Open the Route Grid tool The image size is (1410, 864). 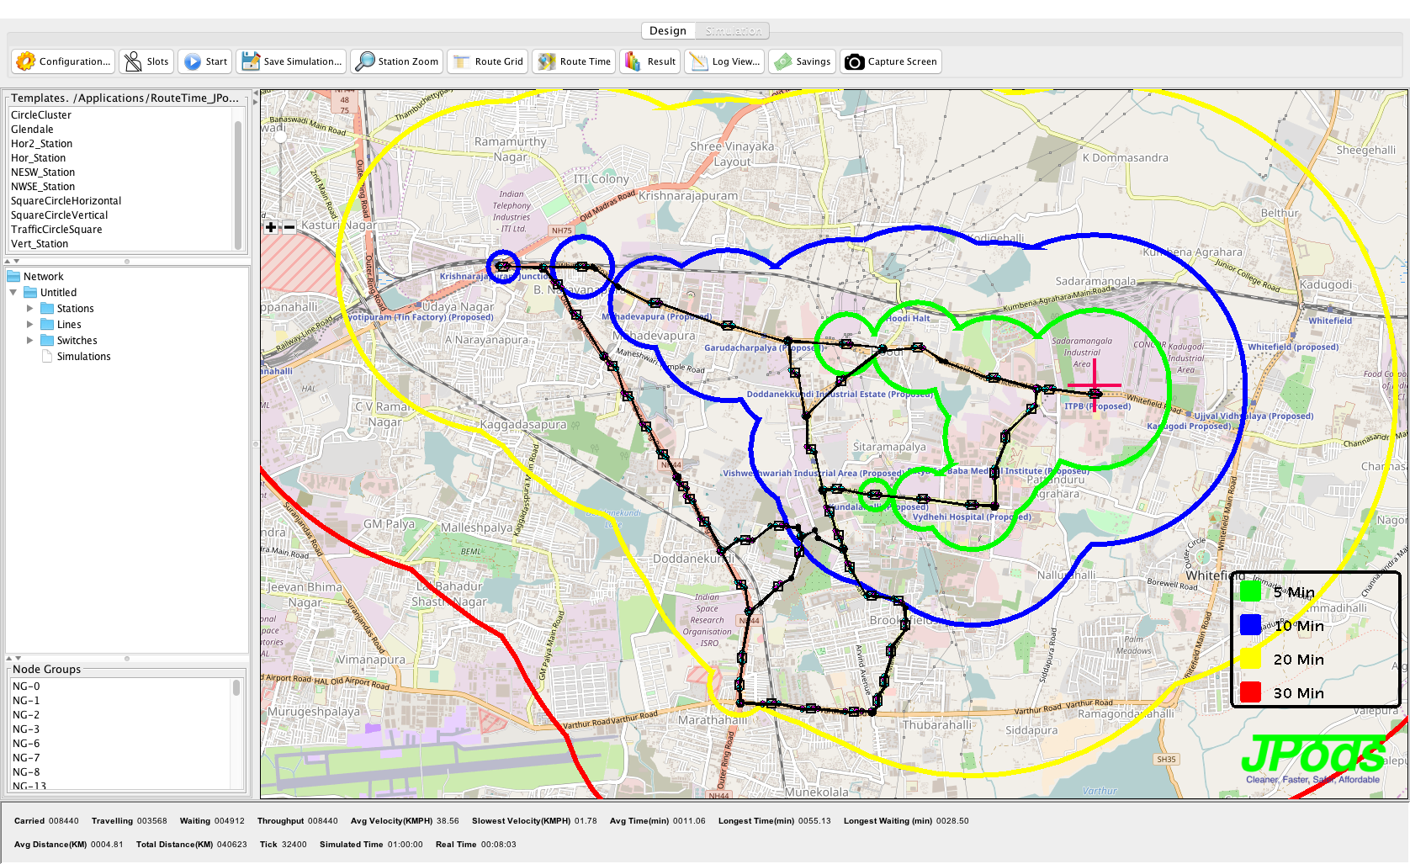(488, 61)
